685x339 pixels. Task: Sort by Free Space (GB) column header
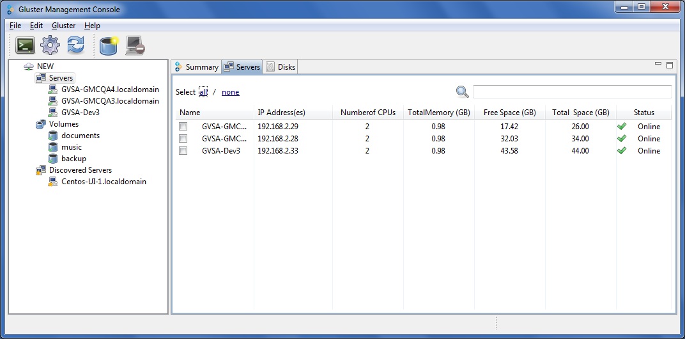click(x=509, y=113)
